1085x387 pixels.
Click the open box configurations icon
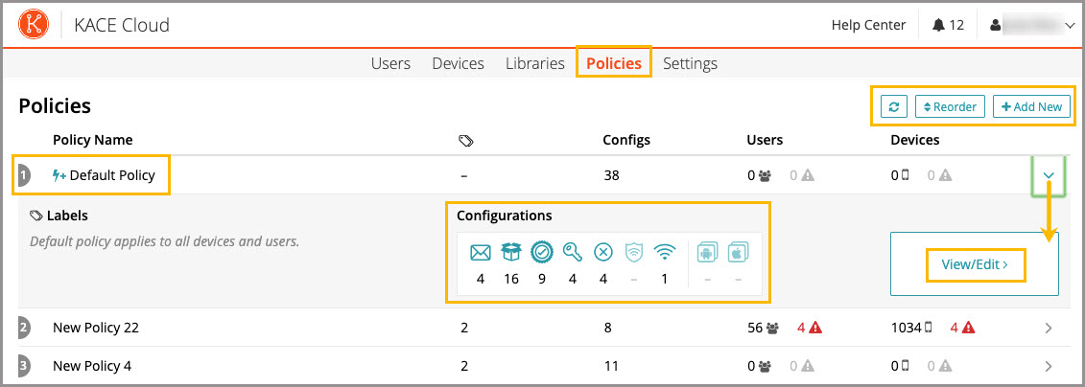(510, 253)
